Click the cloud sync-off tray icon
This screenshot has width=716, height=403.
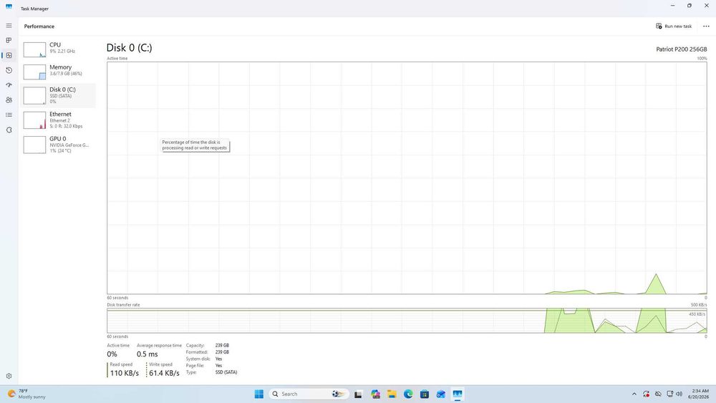coord(658,394)
